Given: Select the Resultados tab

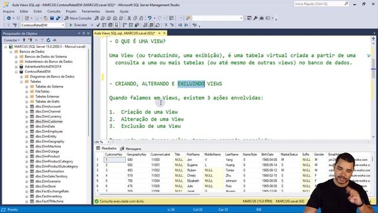Looking at the screenshot, I should [106, 149].
